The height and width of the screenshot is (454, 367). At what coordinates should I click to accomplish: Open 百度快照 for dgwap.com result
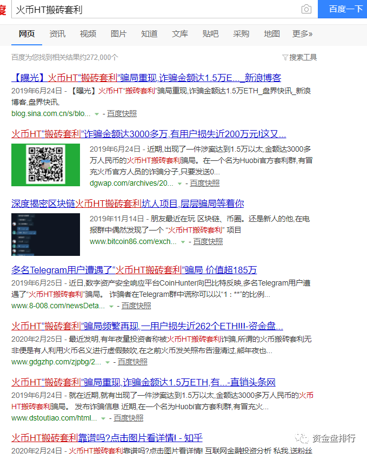(x=205, y=184)
